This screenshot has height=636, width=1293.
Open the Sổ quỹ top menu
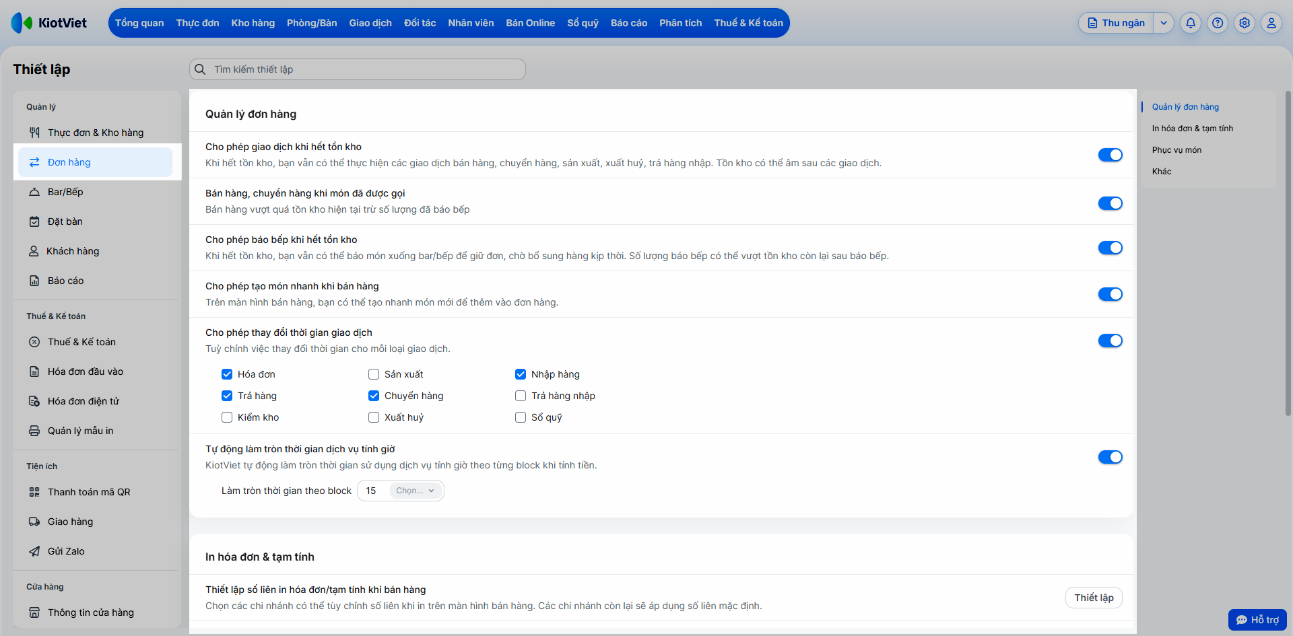pos(583,23)
